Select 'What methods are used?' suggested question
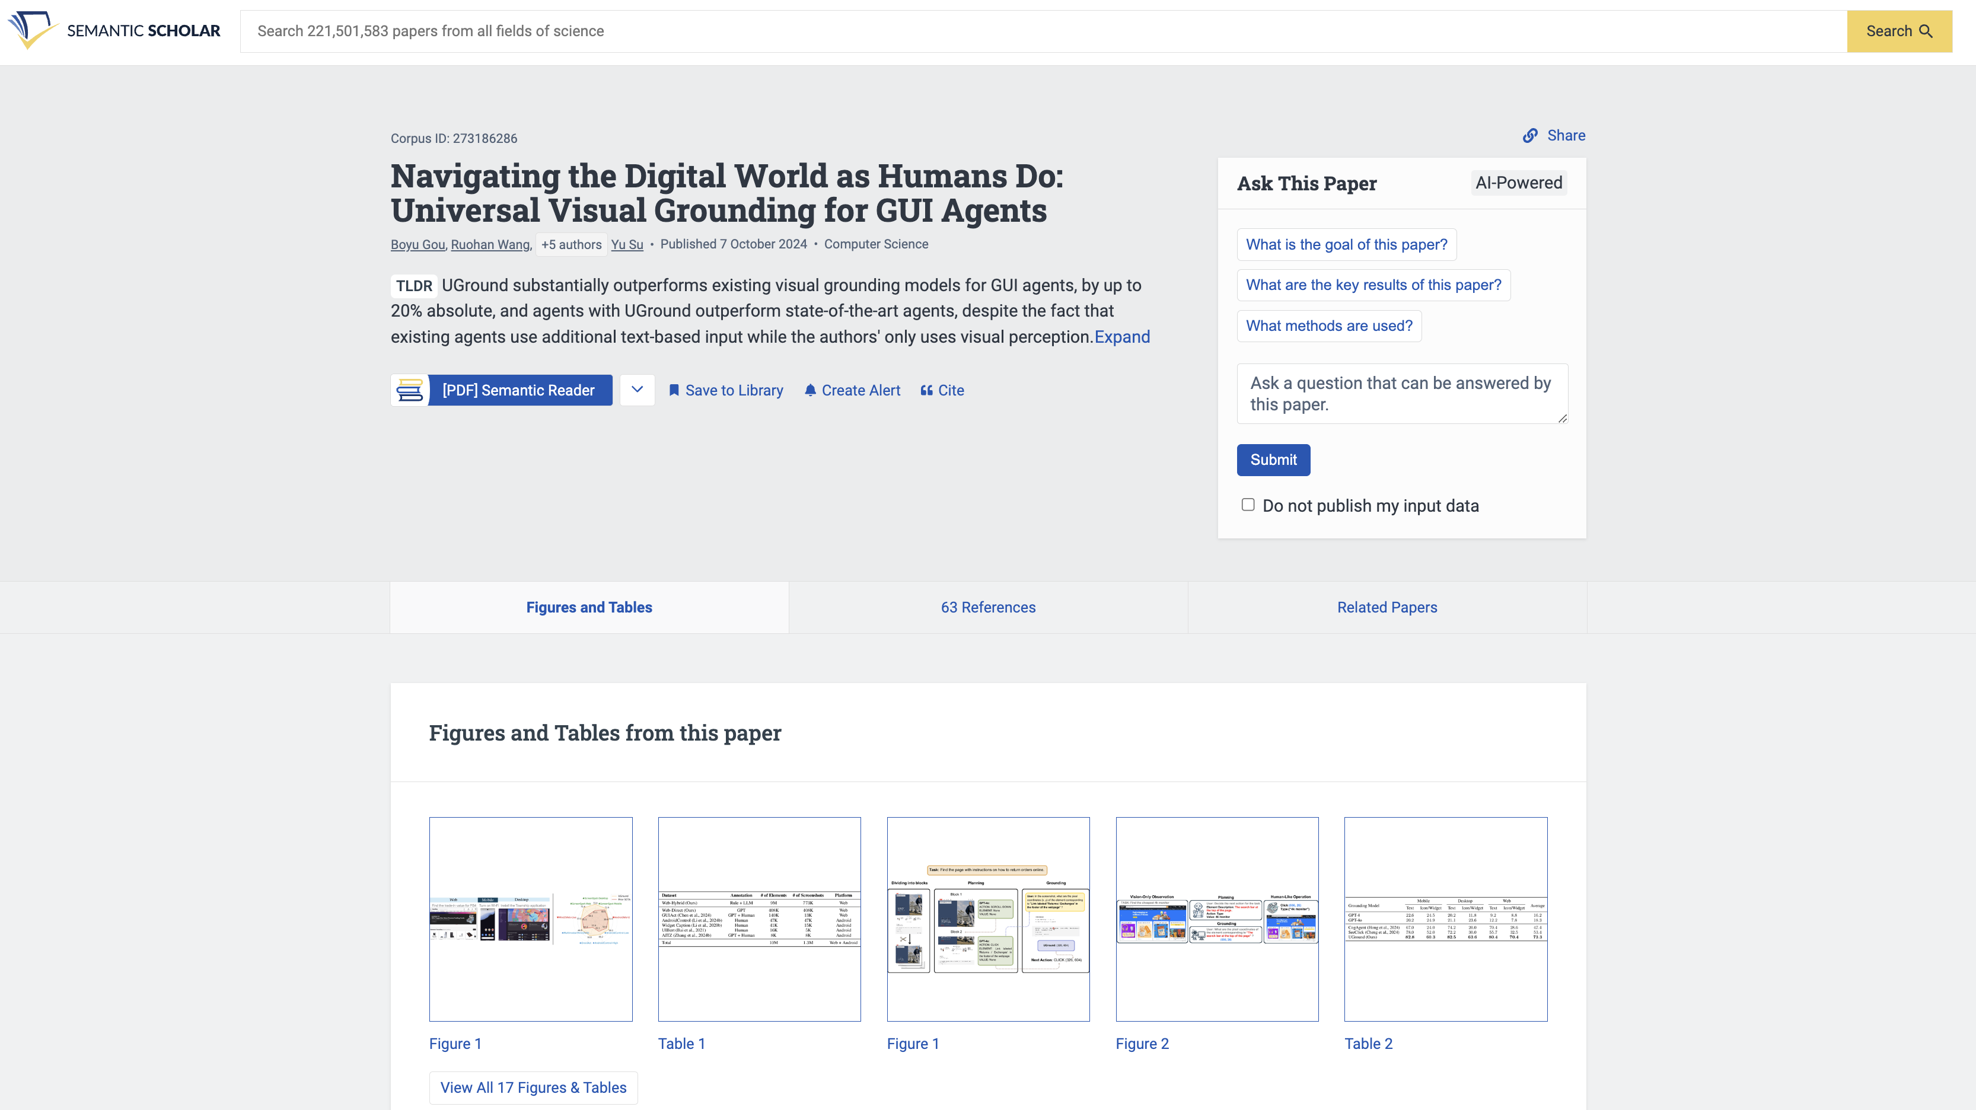Screen dimensions: 1976x1110 click(x=1328, y=326)
